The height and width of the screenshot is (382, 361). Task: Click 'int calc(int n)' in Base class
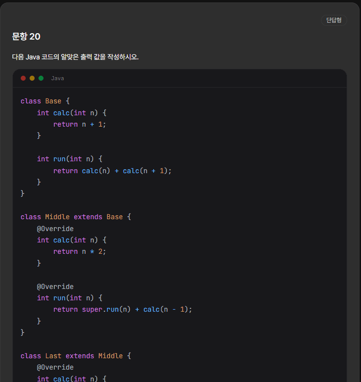click(x=67, y=113)
